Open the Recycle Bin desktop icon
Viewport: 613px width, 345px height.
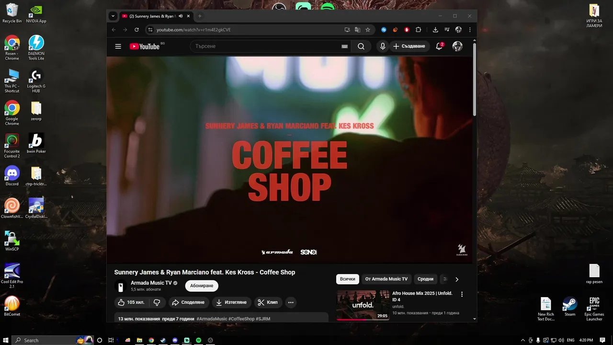click(12, 13)
